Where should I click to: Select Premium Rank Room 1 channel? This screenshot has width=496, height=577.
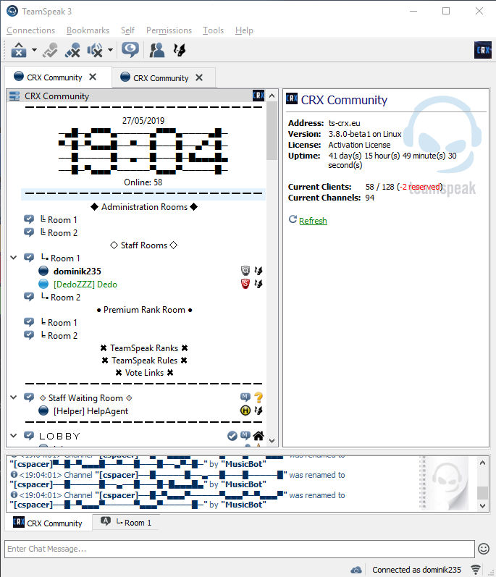coord(59,323)
